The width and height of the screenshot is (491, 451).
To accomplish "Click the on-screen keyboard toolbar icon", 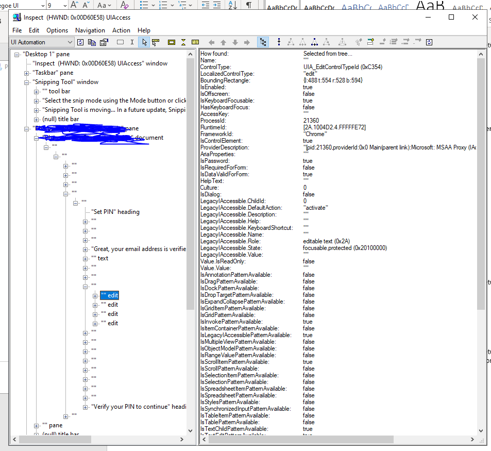I will click(196, 42).
